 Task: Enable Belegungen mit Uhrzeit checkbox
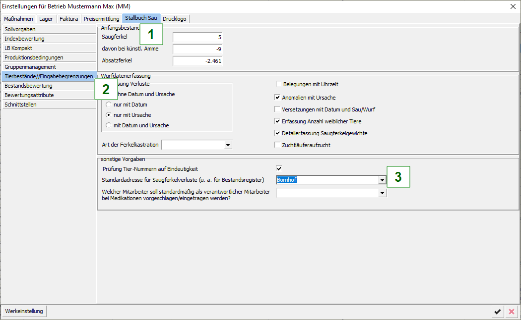pyautogui.click(x=278, y=84)
